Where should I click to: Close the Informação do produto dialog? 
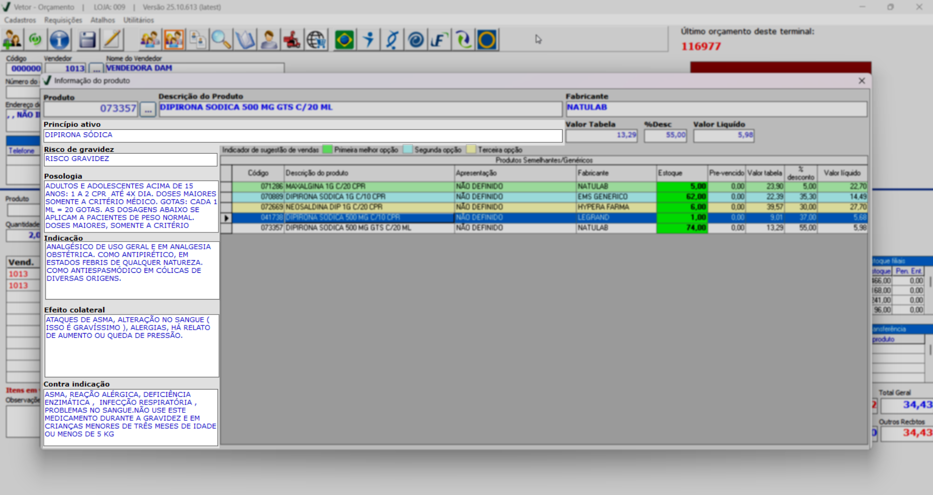(861, 81)
